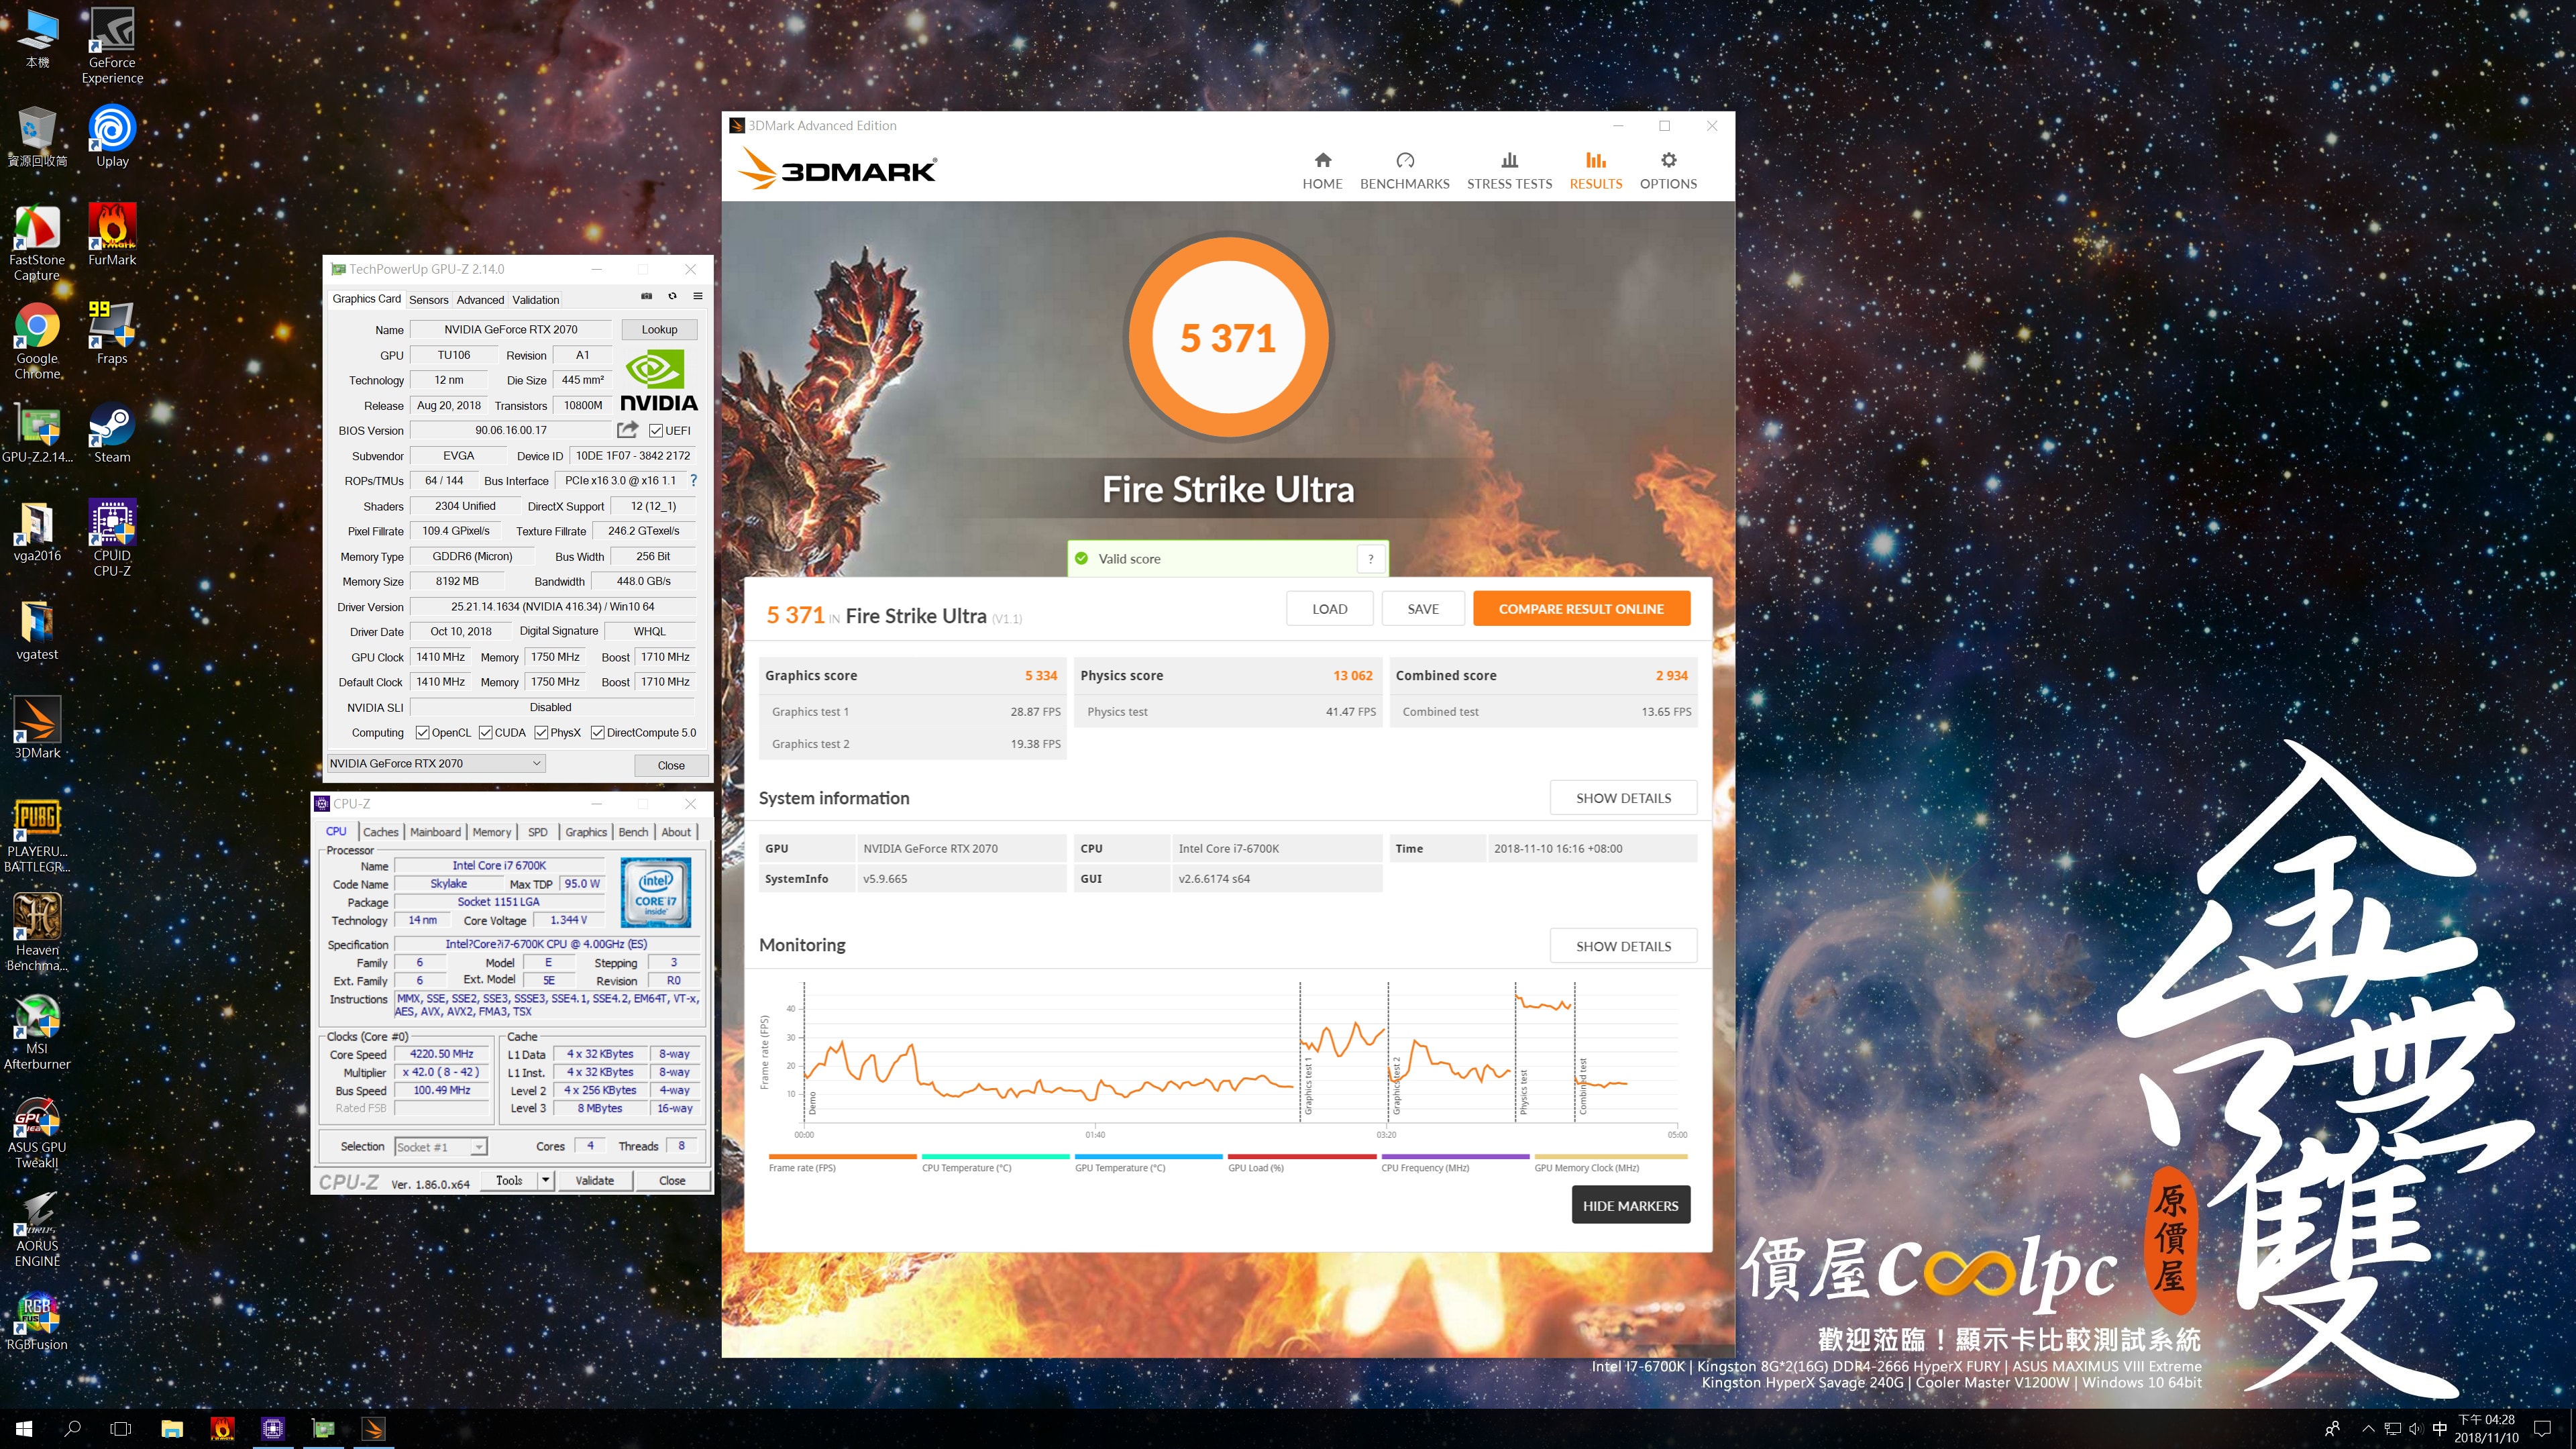2576x1449 pixels.
Task: Open the notification center icon
Action: (2542, 1428)
